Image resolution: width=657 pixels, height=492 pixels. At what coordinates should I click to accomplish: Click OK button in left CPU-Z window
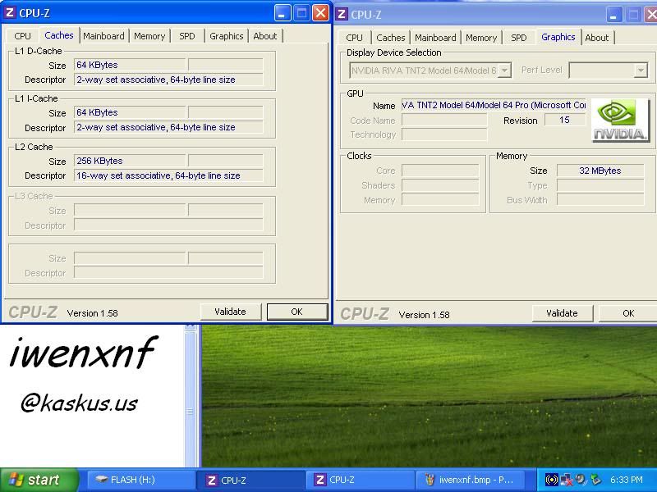coord(296,312)
